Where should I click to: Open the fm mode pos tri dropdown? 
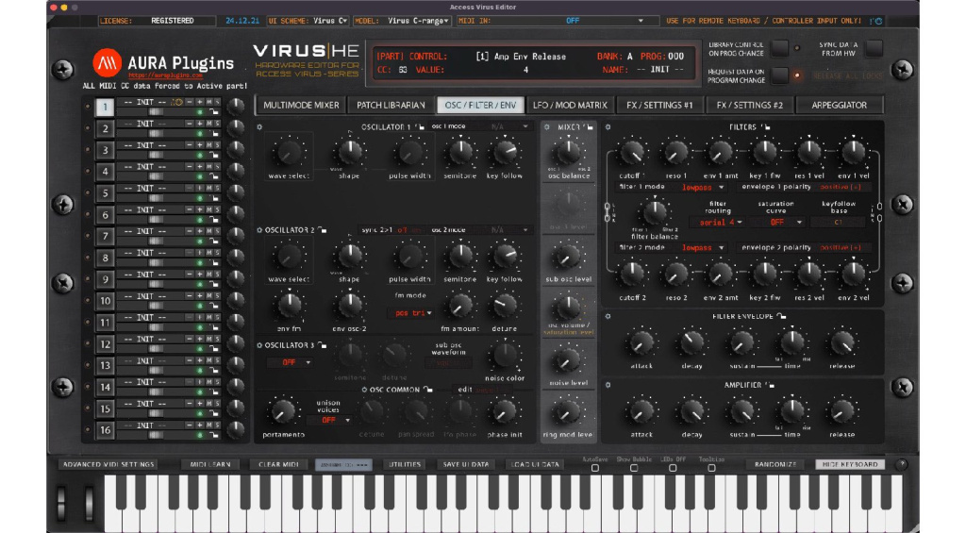(x=411, y=313)
